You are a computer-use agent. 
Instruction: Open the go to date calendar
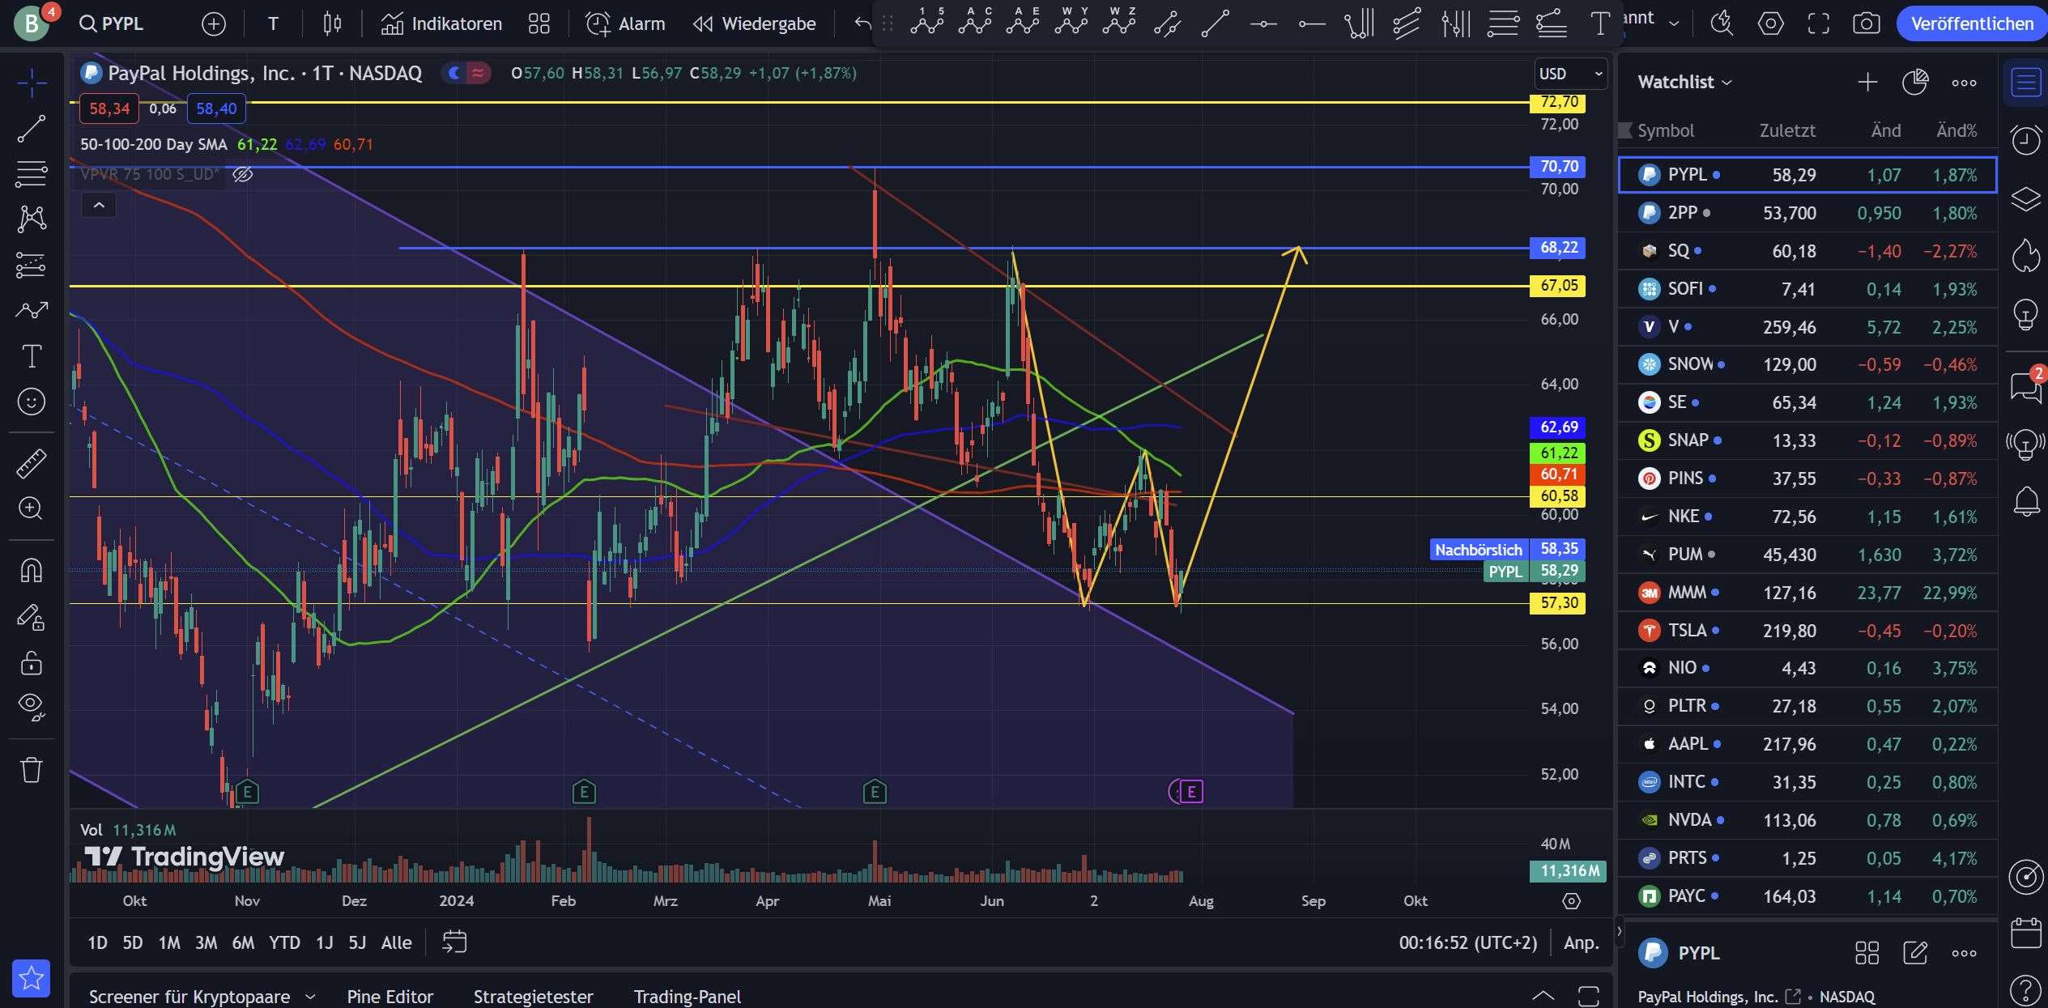tap(454, 942)
